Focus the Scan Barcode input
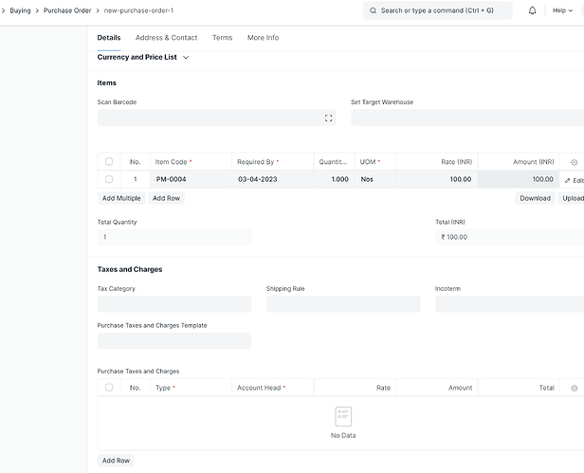The height and width of the screenshot is (473, 584). (x=216, y=118)
